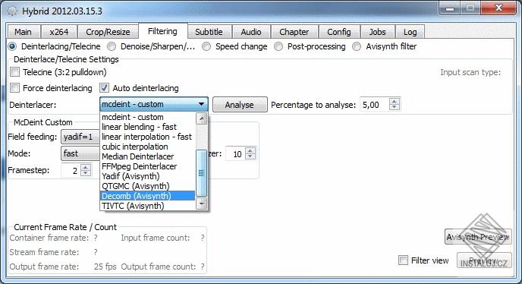Viewport: 522px width, 284px height.
Task: Pick 'FFMpeg Deinterlacer' option
Action: (147, 166)
